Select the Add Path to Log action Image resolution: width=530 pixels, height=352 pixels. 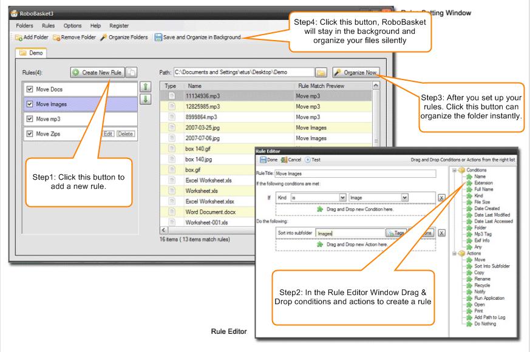pyautogui.click(x=489, y=317)
